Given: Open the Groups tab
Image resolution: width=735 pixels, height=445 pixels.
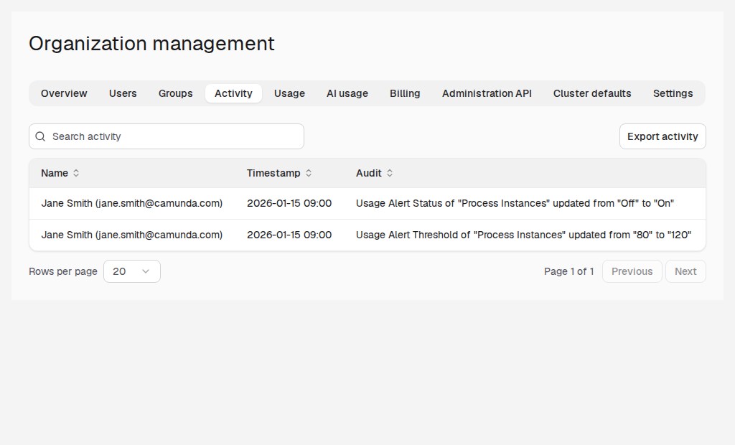Looking at the screenshot, I should (175, 93).
